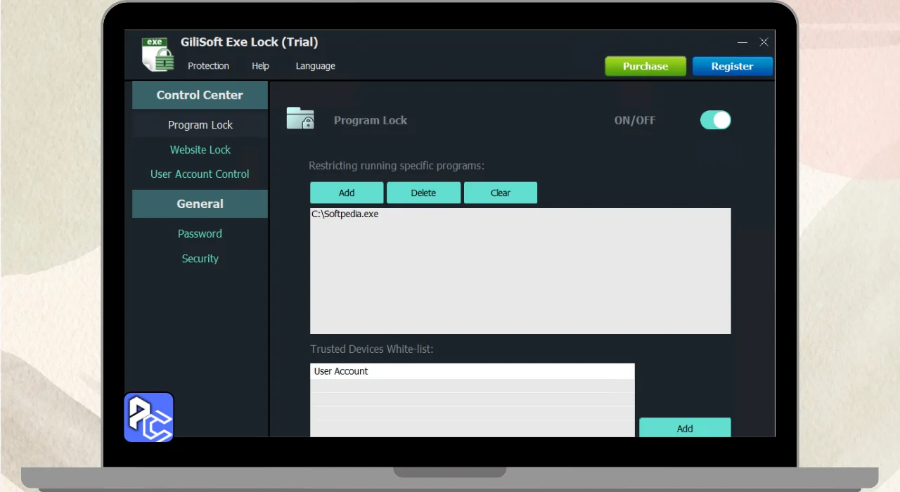Open the Security settings

pyautogui.click(x=200, y=259)
